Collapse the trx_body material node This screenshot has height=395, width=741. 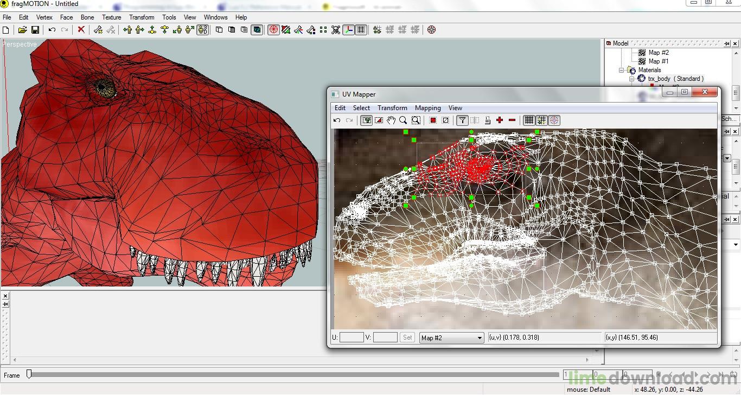631,79
